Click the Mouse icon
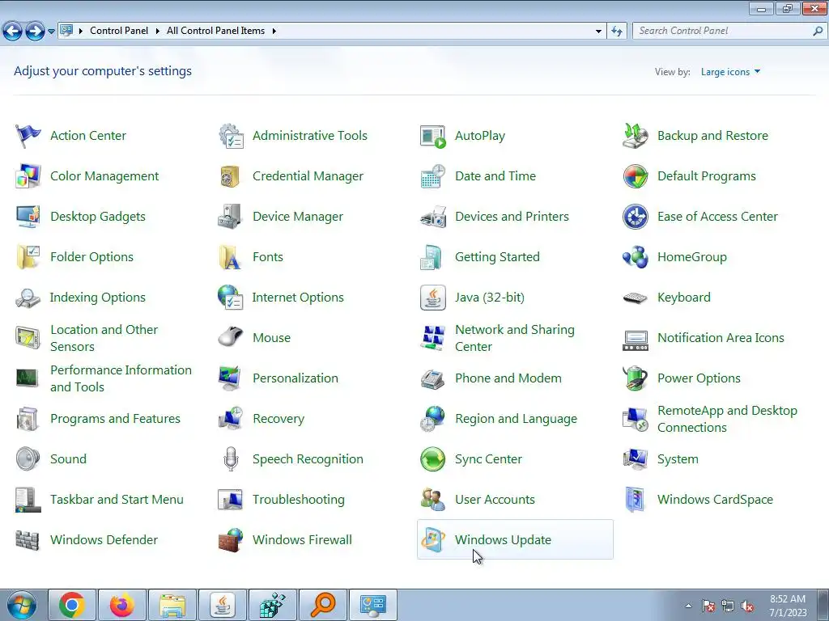Image resolution: width=829 pixels, height=621 pixels. pos(230,338)
